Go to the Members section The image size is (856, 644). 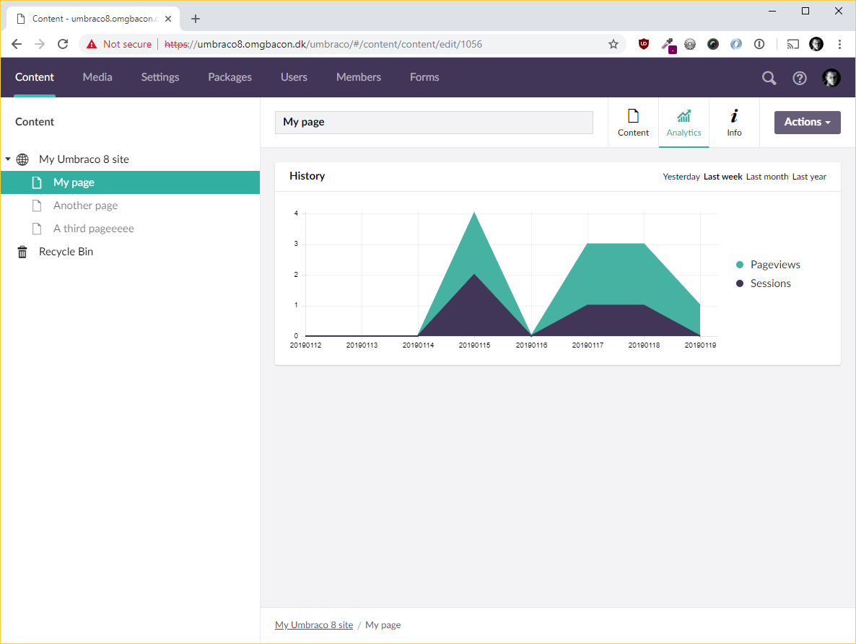coord(358,77)
